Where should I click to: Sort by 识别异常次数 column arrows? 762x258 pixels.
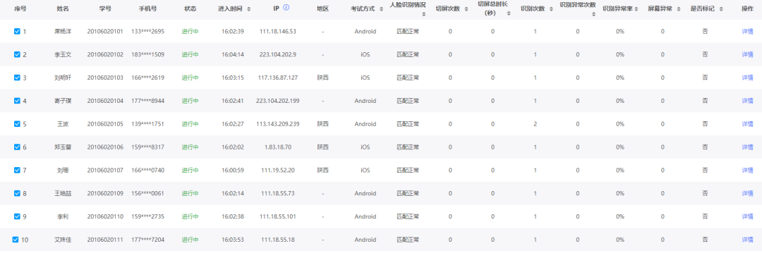pyautogui.click(x=594, y=15)
